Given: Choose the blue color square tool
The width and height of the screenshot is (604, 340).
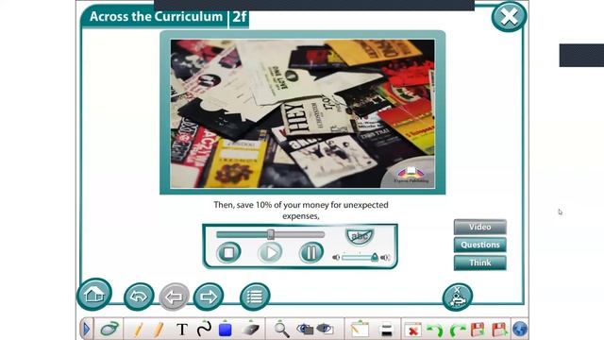Looking at the screenshot, I should click(225, 330).
